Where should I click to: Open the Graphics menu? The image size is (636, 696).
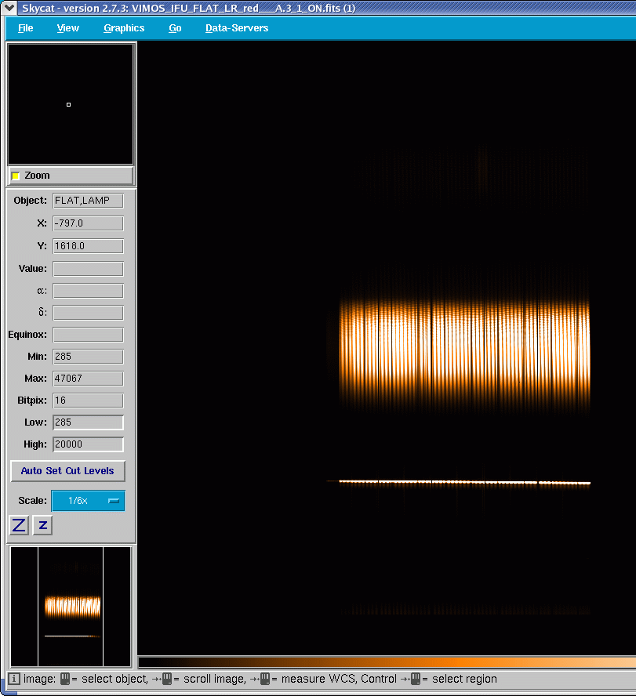point(124,28)
